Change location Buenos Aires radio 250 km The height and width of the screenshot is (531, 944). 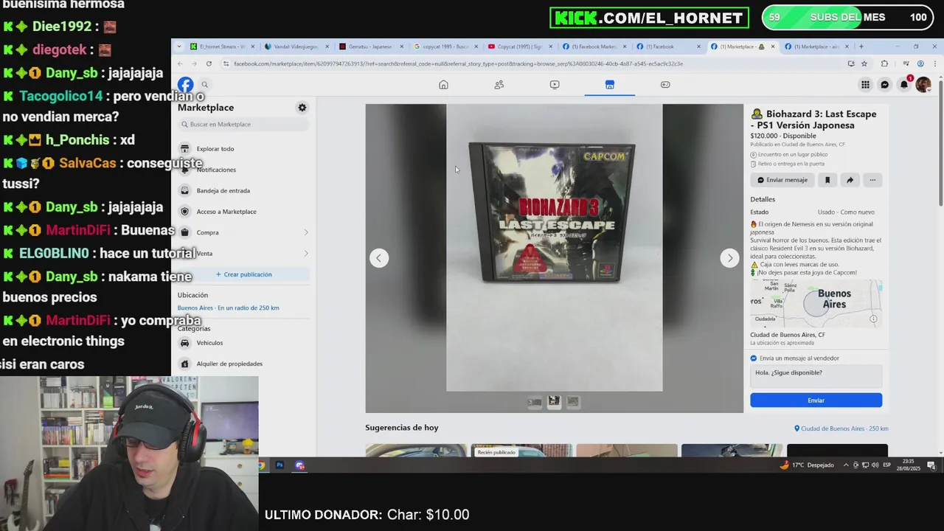point(228,308)
